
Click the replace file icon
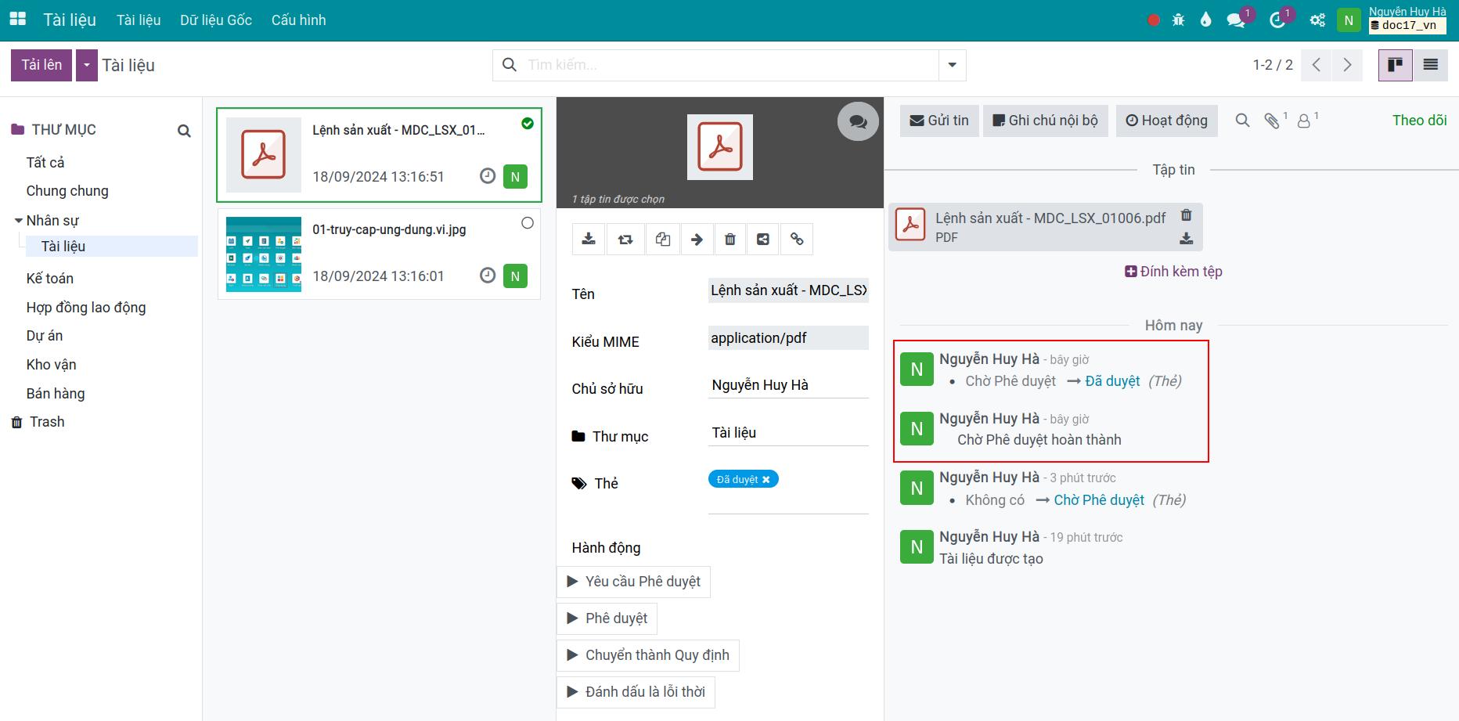click(x=625, y=240)
